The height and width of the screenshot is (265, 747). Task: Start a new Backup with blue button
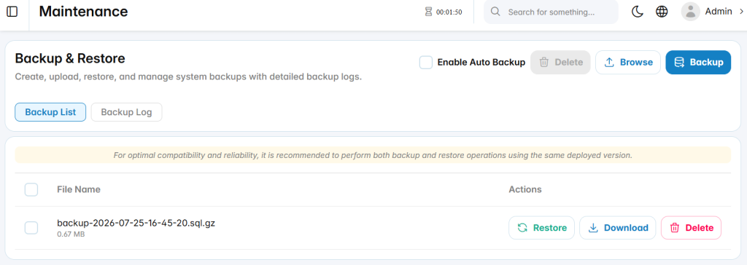tap(698, 63)
